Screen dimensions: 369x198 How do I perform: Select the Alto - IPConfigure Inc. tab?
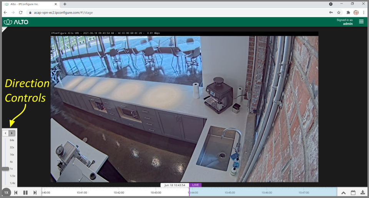31,4
